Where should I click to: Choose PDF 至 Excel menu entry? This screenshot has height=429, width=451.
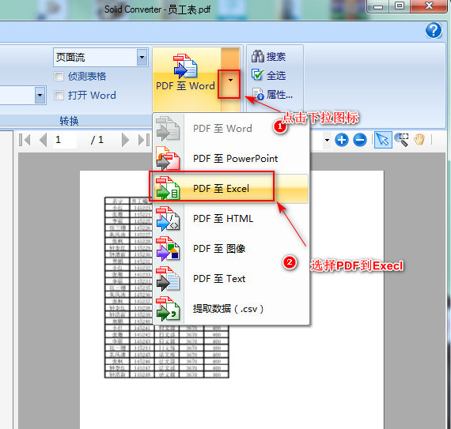[x=231, y=189]
